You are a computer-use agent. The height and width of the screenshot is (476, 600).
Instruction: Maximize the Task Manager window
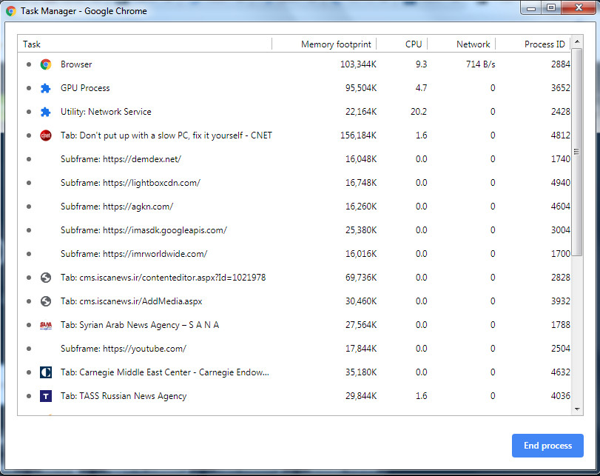tap(550, 7)
